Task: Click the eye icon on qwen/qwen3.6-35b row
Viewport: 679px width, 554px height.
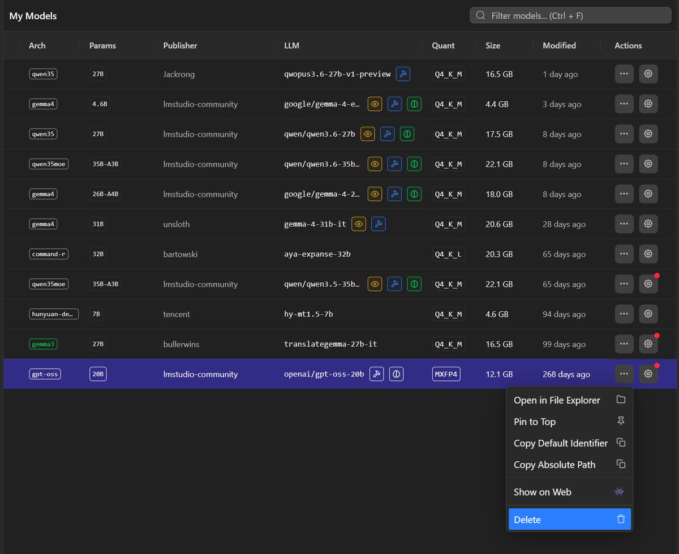Action: (375, 164)
